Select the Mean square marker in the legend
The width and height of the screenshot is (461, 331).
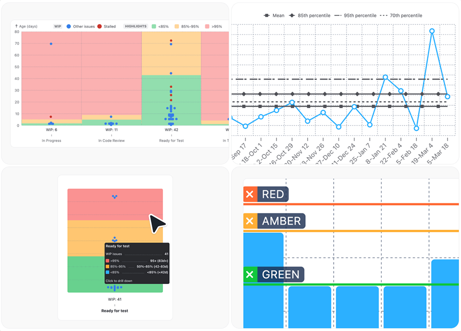coord(266,15)
